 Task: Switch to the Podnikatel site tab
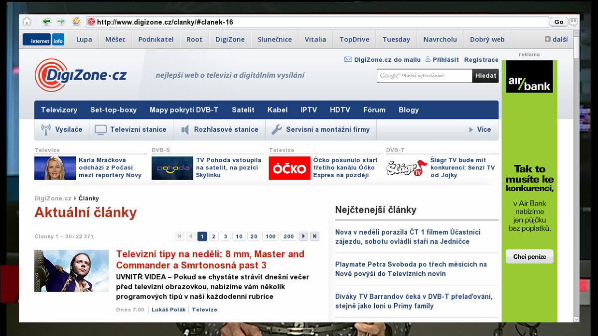(x=156, y=39)
